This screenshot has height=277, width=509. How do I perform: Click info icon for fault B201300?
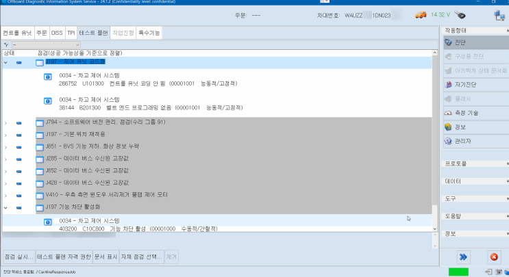(x=48, y=101)
